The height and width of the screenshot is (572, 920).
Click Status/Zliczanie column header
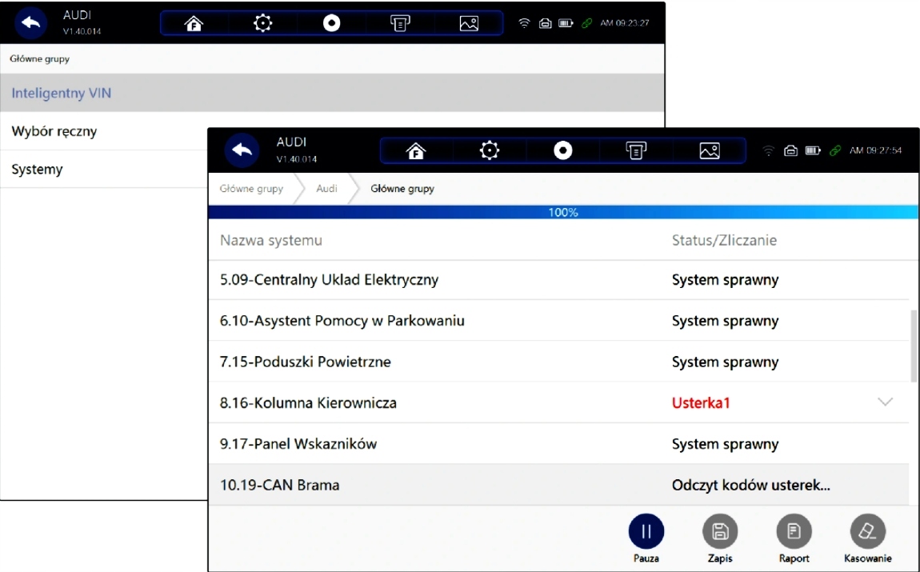tap(724, 240)
